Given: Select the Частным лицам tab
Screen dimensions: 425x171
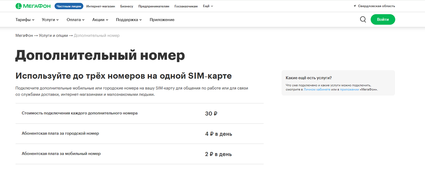Looking at the screenshot, I should point(69,6).
